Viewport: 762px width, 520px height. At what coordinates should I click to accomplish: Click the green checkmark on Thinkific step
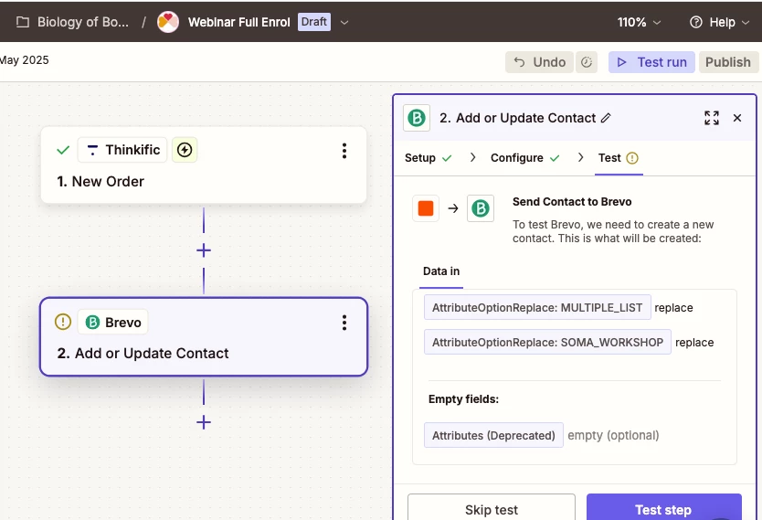click(63, 150)
